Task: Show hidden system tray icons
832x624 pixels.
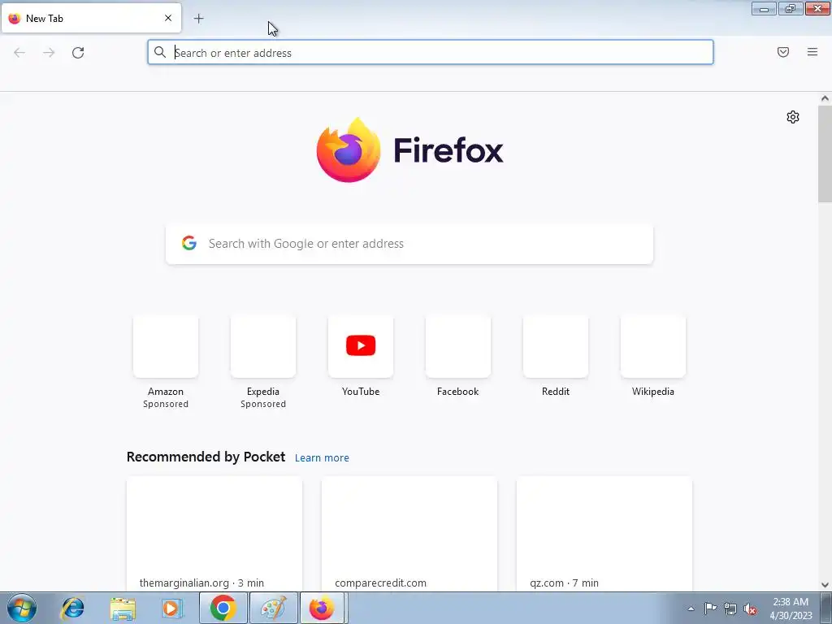Action: point(691,609)
